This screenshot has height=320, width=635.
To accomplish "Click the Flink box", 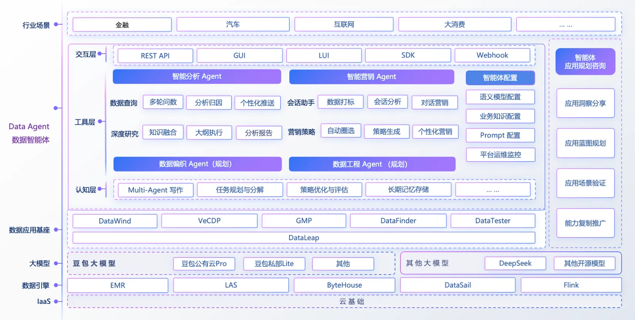I will [571, 285].
